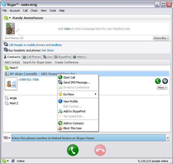This screenshot has height=164, width=173.
Task: Select Block This User menu entry
Action: click(78, 128)
